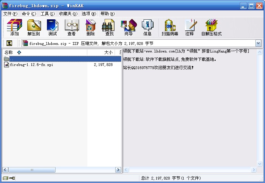Expand the address bar path dropdown
The image size is (265, 183).
coord(258,43)
